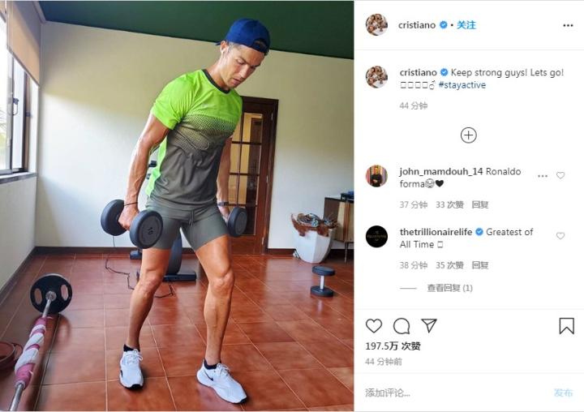Share the post via paper plane icon
The image size is (584, 412).
pyautogui.click(x=429, y=325)
